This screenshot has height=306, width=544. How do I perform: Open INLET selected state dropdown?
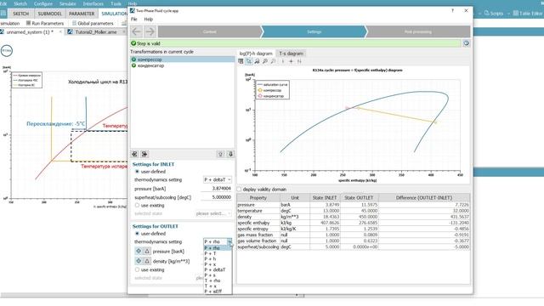click(x=213, y=213)
